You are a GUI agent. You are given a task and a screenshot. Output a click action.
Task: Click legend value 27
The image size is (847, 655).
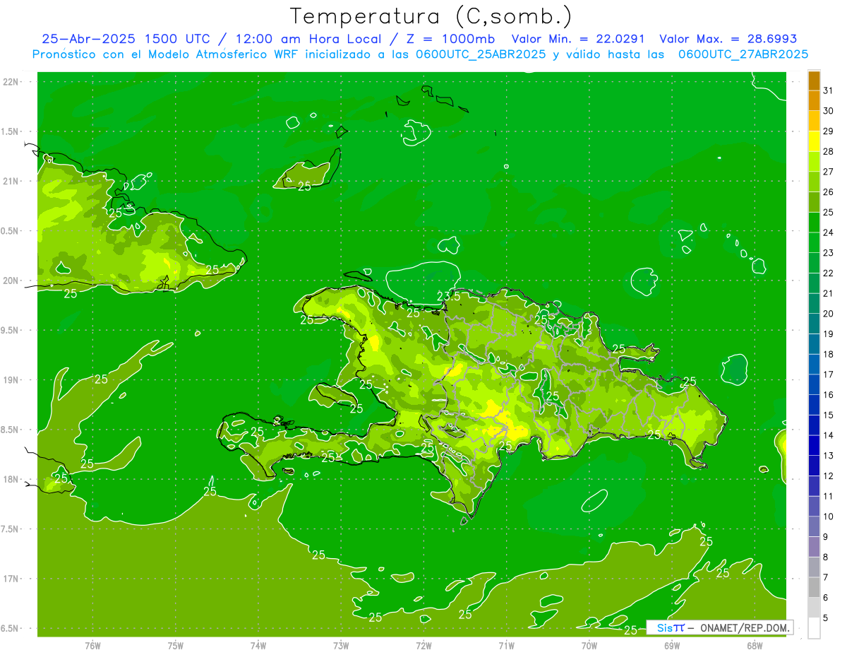click(x=828, y=172)
